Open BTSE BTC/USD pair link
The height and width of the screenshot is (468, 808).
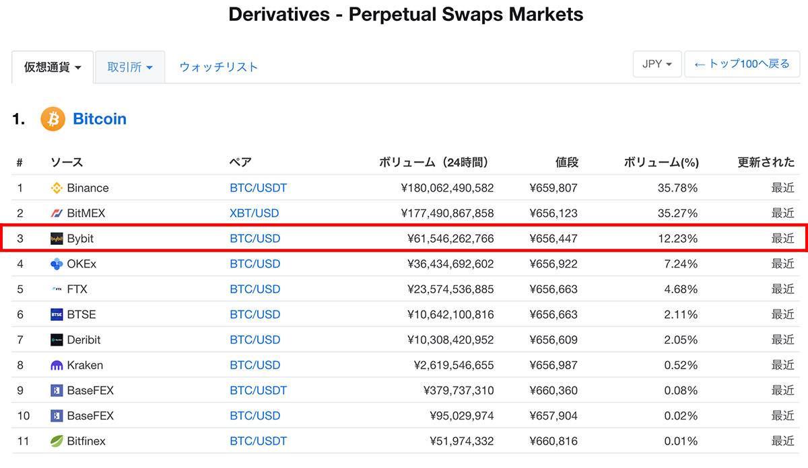[x=255, y=315]
